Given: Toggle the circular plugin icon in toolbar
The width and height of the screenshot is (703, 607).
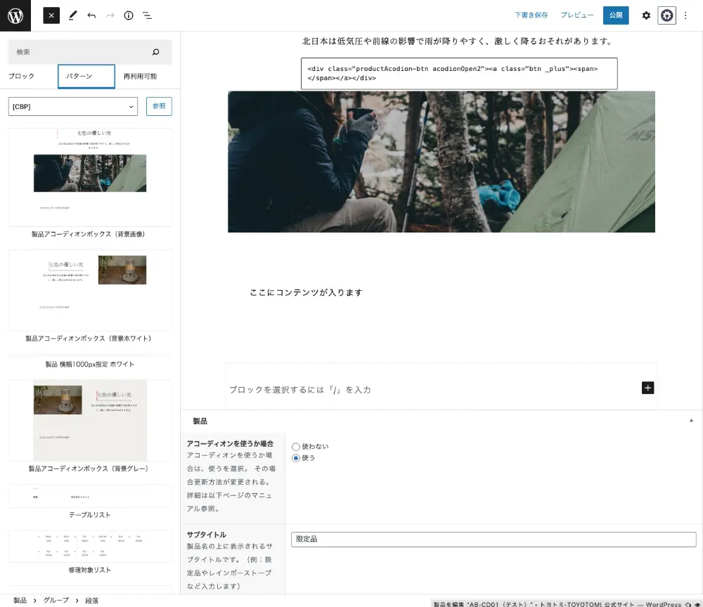Looking at the screenshot, I should pyautogui.click(x=666, y=15).
